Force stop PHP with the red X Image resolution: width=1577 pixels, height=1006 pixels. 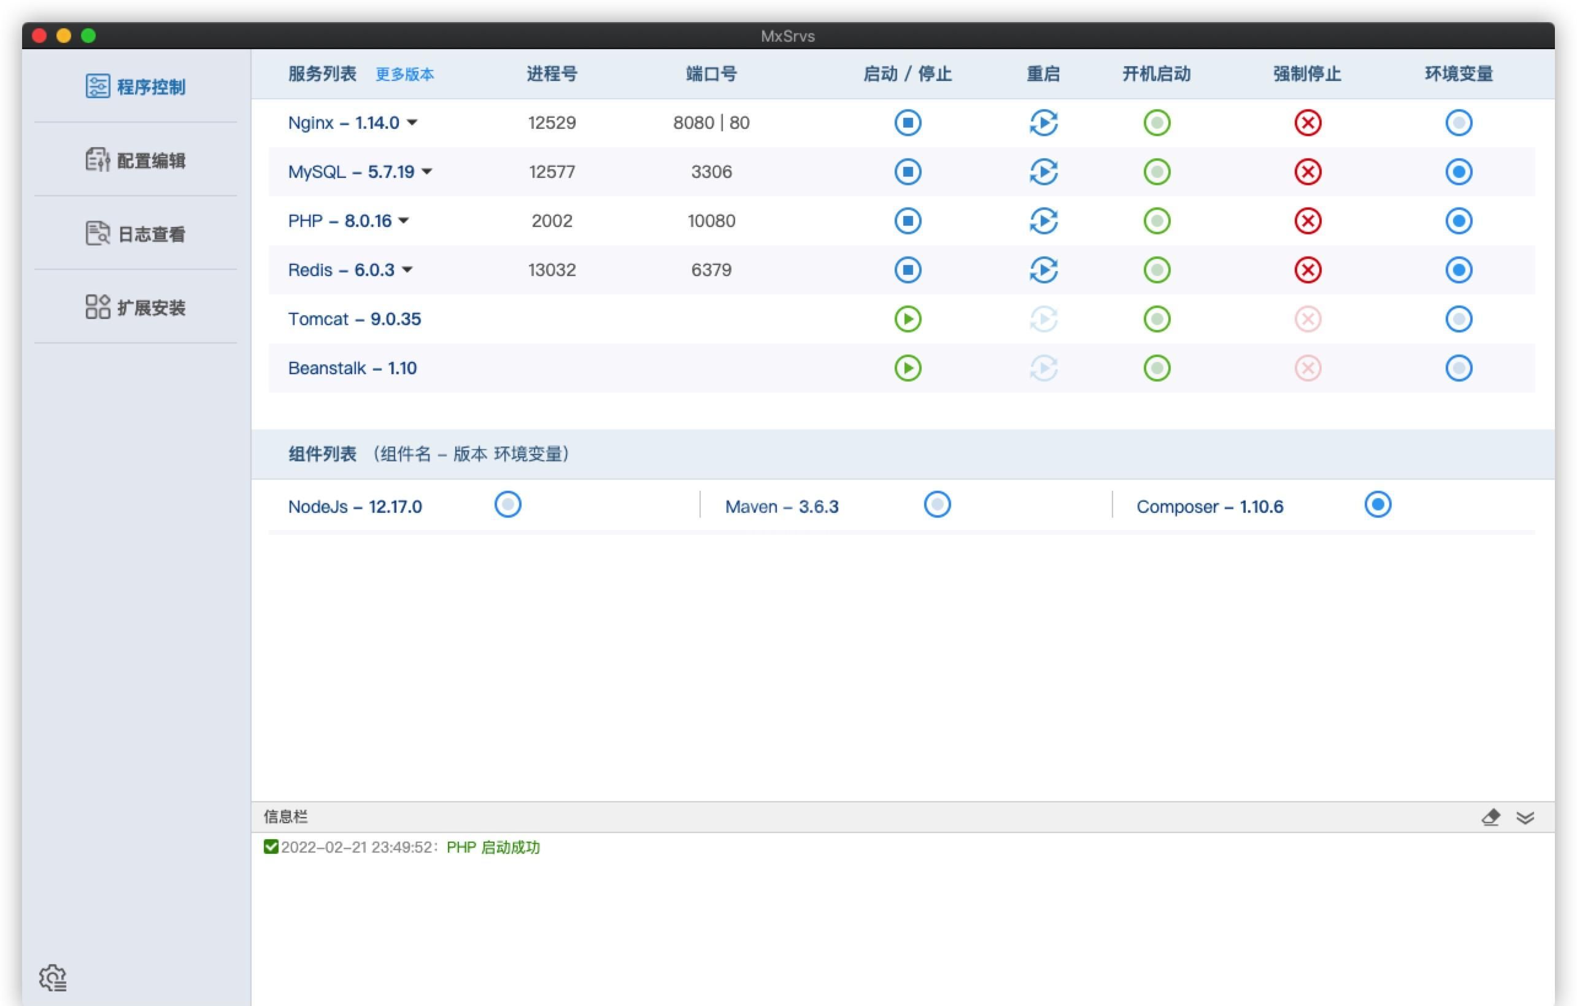[x=1308, y=221]
